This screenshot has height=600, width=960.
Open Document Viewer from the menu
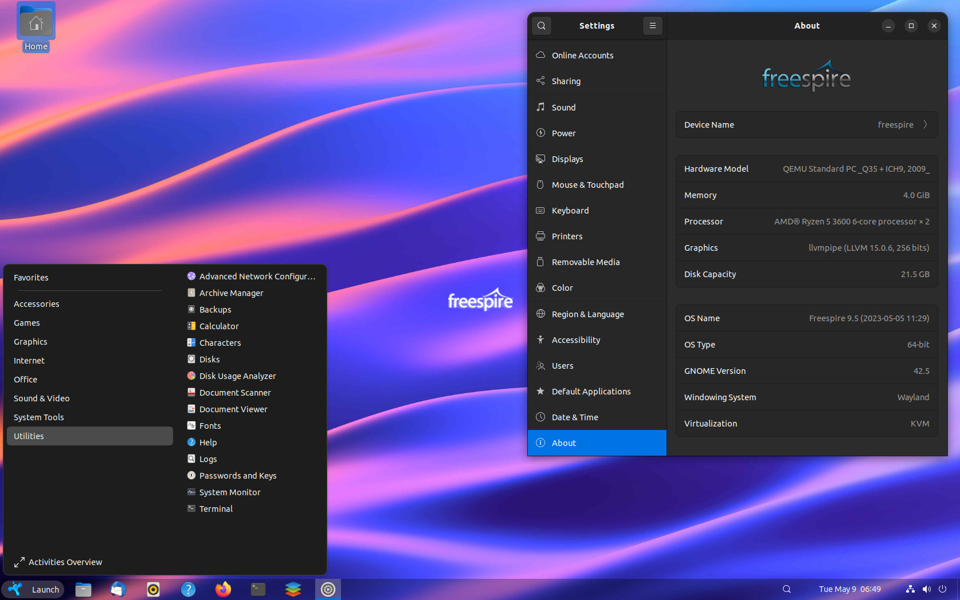252,409
